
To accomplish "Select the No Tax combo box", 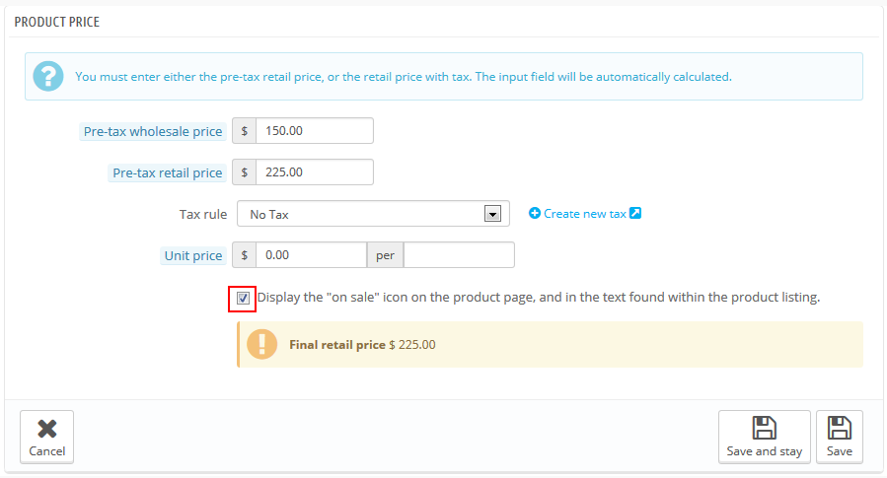I will pos(373,214).
